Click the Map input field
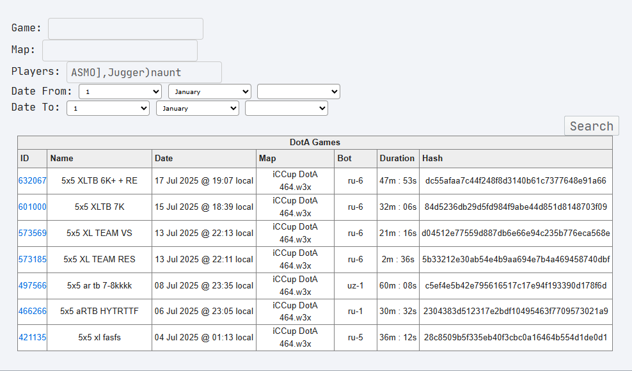Viewport: 632px width, 371px height. 120,51
